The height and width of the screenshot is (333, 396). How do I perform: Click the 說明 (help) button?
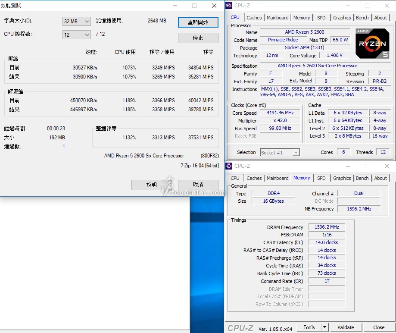pos(152,185)
